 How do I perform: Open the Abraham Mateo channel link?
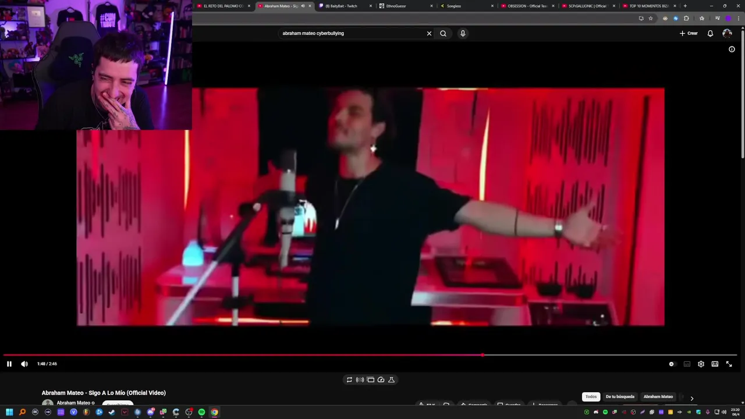[x=73, y=403]
